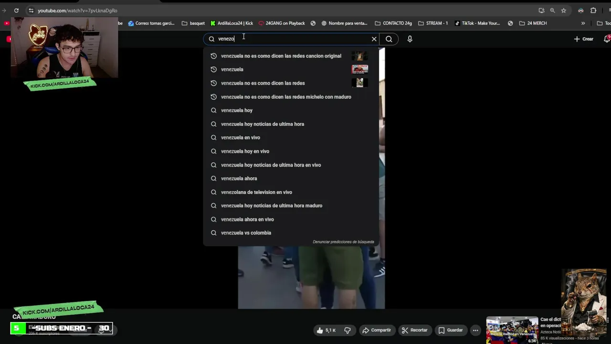
Task: Click the media/cast icon in address bar
Action: point(541,11)
